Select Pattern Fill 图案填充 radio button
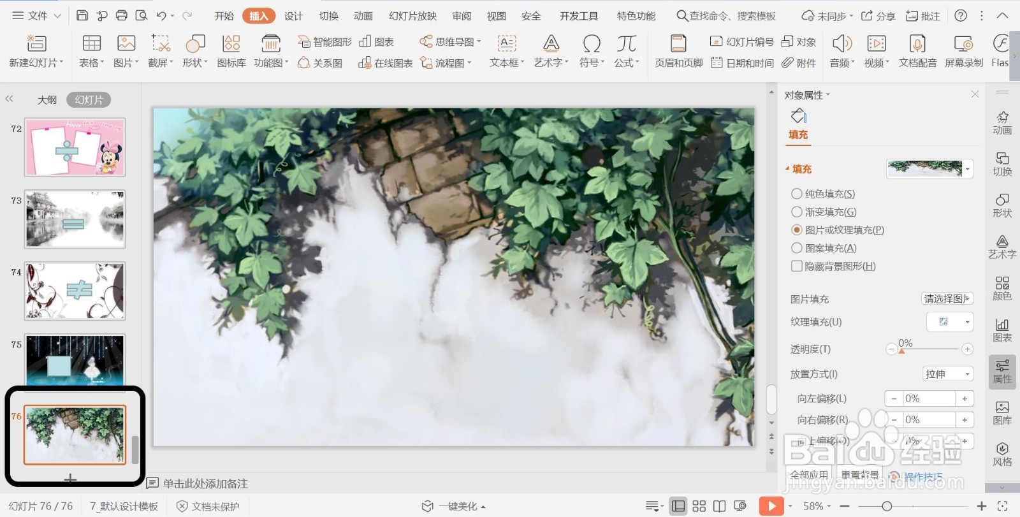The width and height of the screenshot is (1020, 517). point(796,248)
